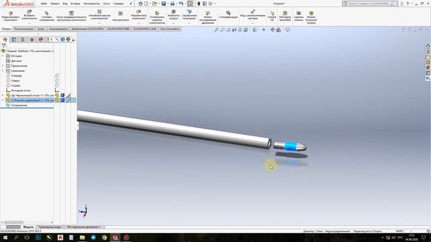
Task: Open the Вставка menu
Action: (x=75, y=3)
